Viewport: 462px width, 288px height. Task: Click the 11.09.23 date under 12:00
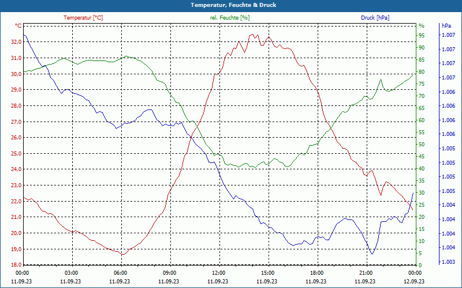click(218, 282)
